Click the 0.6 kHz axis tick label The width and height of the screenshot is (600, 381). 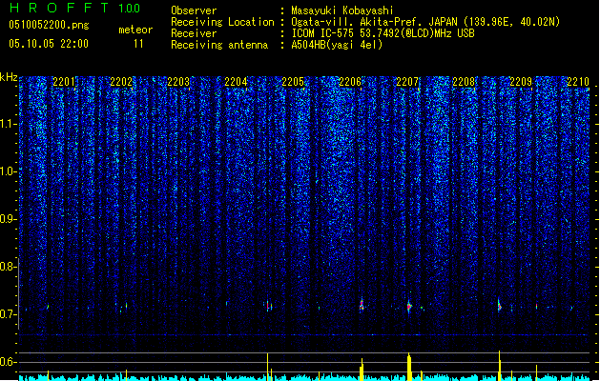[8, 362]
